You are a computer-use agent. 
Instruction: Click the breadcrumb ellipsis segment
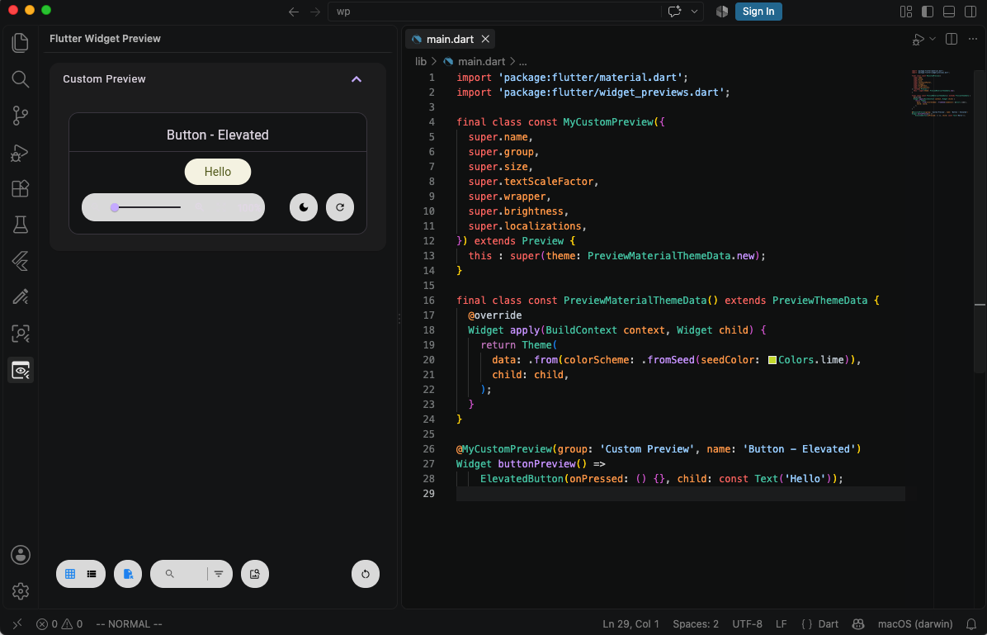coord(522,61)
